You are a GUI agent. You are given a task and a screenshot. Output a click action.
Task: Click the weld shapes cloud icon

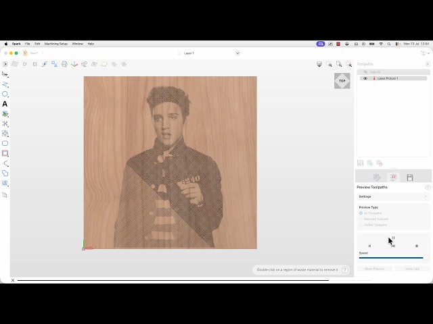click(x=5, y=173)
